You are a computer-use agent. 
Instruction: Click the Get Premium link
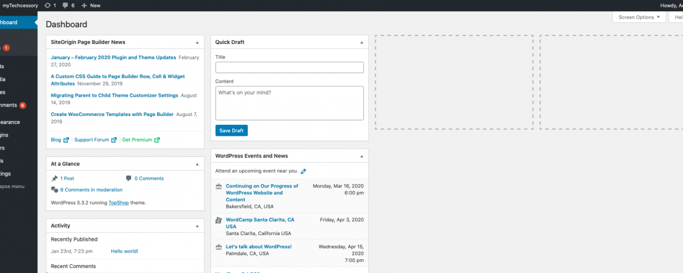[137, 140]
